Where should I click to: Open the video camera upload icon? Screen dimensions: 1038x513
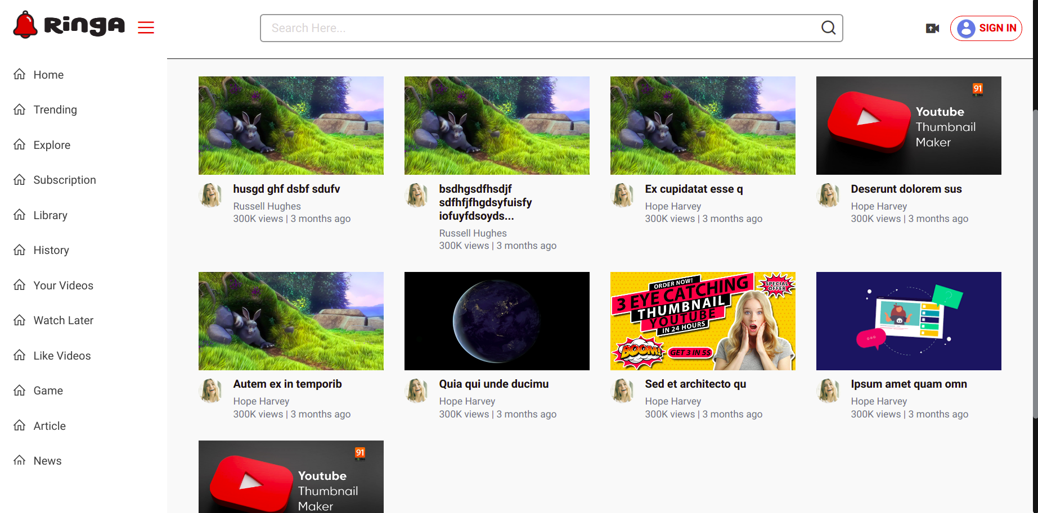tap(932, 28)
